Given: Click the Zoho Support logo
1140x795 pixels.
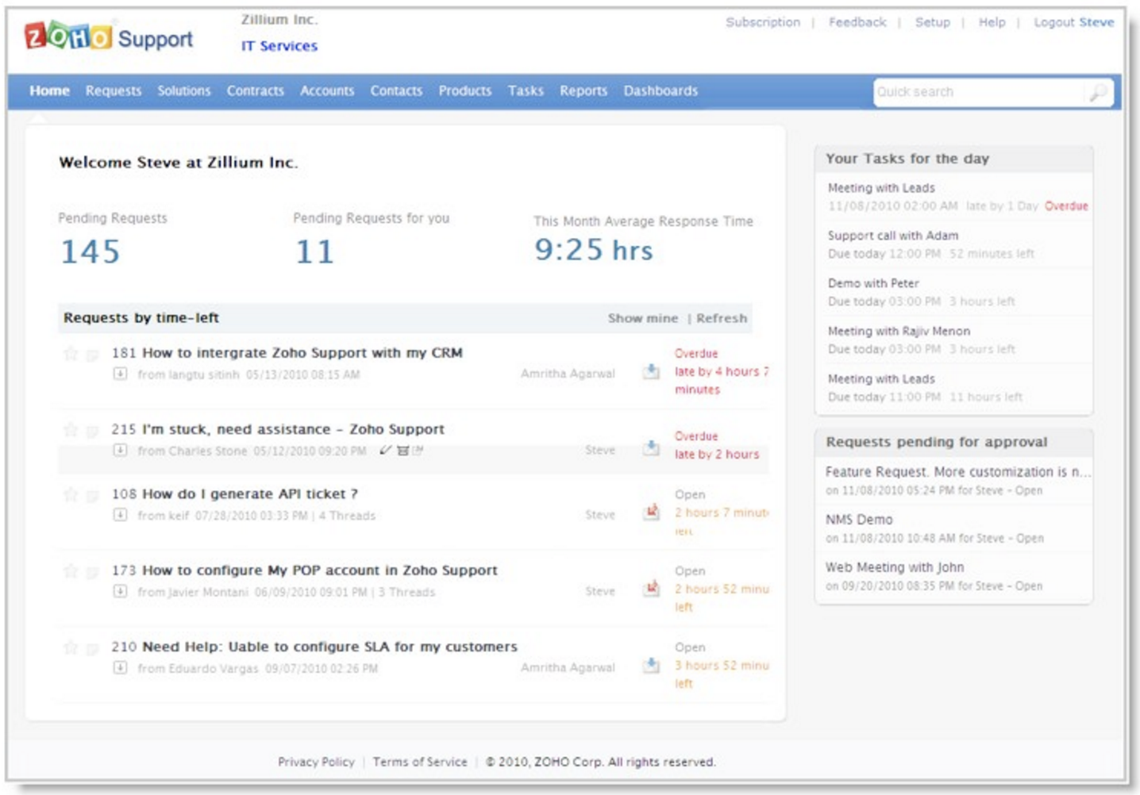Looking at the screenshot, I should click(109, 37).
